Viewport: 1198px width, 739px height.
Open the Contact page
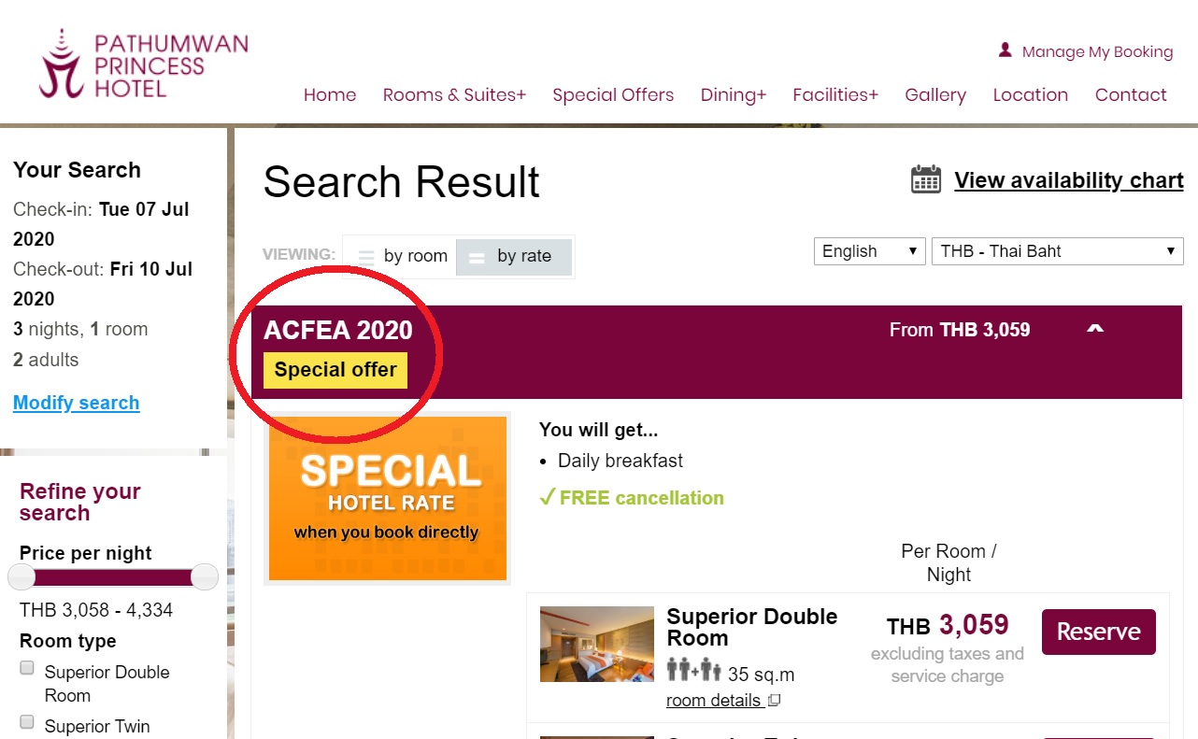pyautogui.click(x=1131, y=94)
